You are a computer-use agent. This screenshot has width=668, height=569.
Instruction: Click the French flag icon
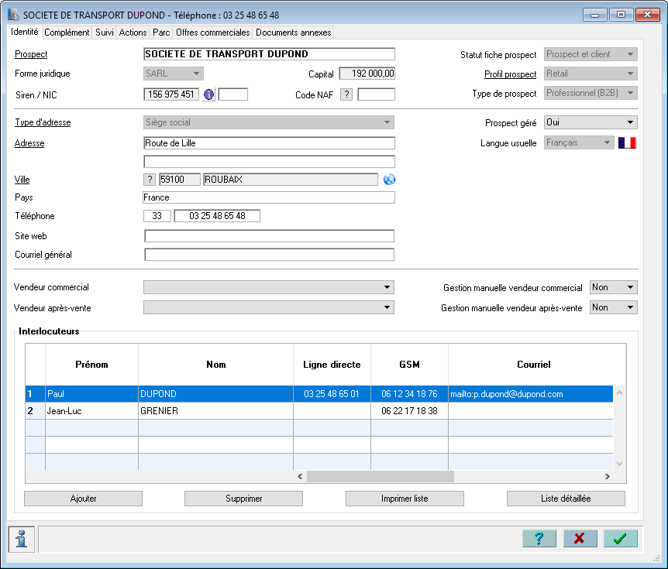tap(627, 143)
